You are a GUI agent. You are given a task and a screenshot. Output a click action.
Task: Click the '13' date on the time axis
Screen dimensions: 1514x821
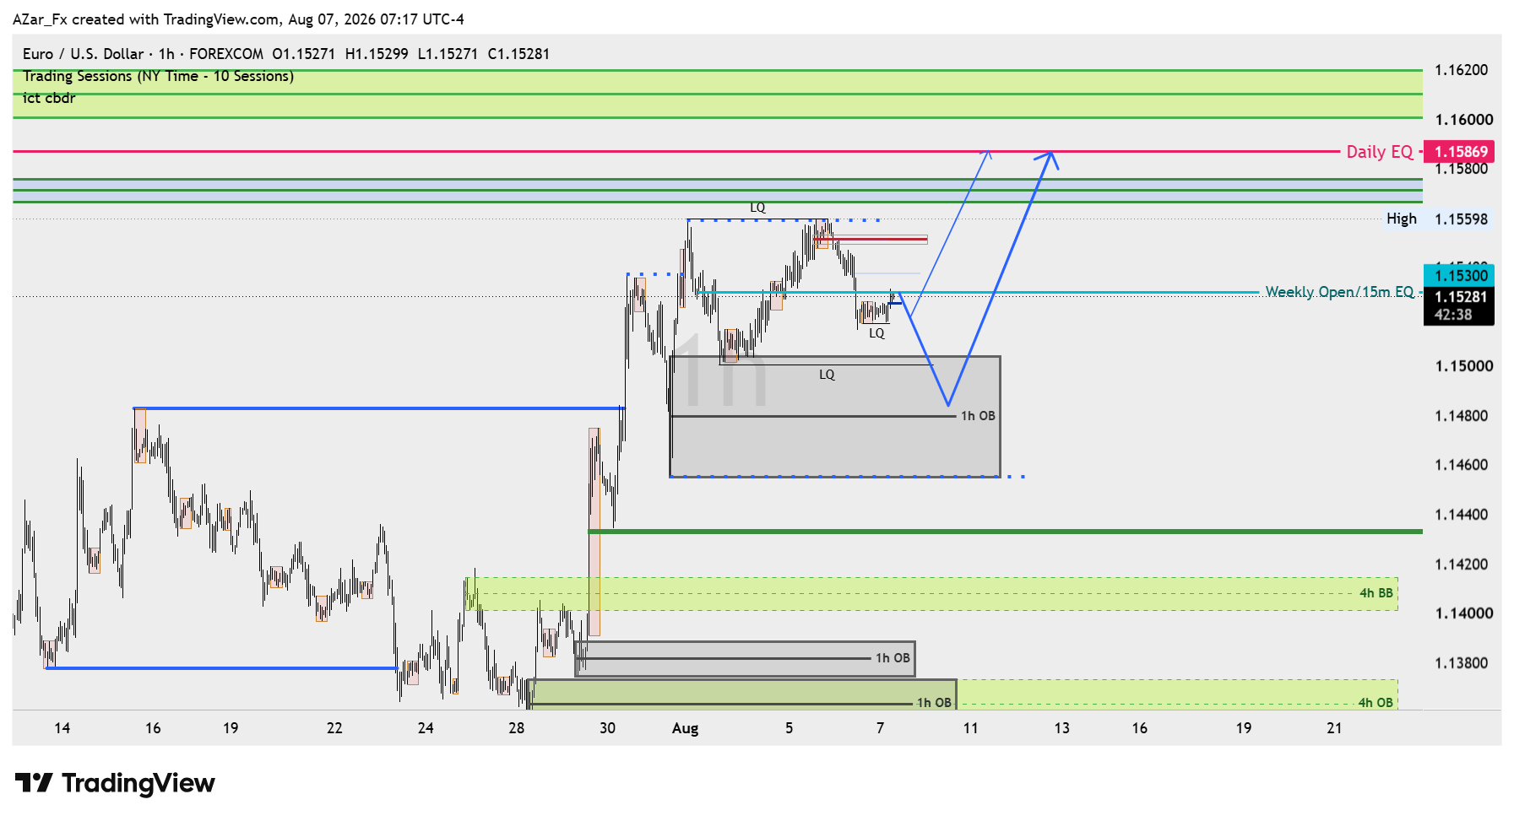point(1061,728)
